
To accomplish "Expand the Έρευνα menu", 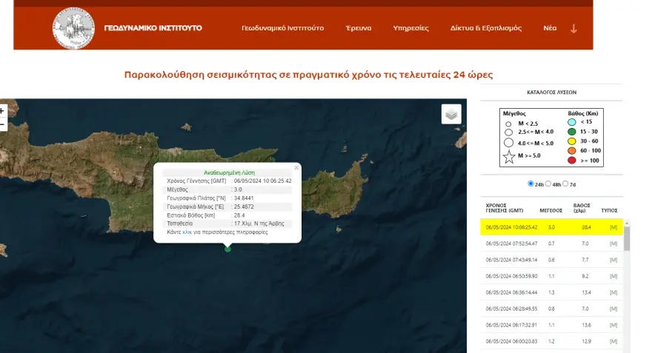I will click(x=358, y=28).
